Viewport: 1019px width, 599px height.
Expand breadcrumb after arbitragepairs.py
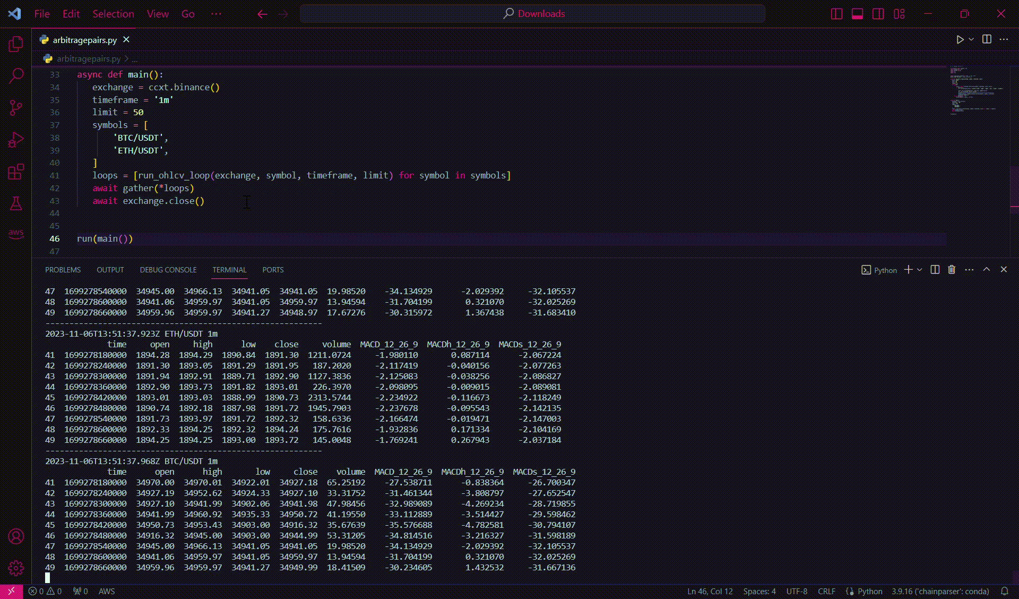(135, 58)
